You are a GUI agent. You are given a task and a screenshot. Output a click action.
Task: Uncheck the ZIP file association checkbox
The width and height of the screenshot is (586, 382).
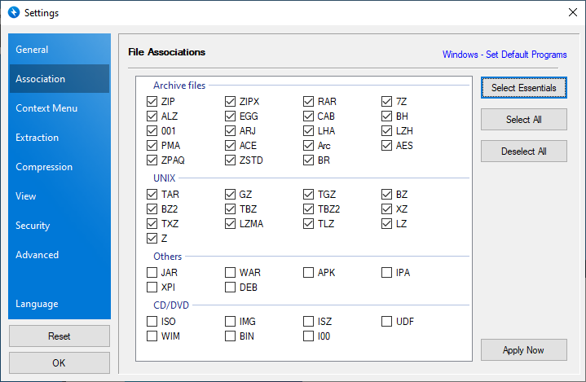[152, 102]
